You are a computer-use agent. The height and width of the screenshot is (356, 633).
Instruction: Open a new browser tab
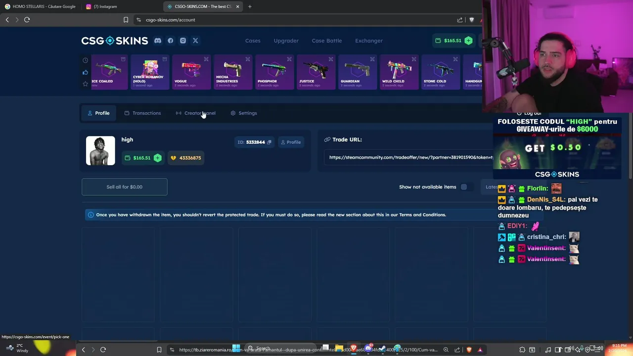click(250, 6)
